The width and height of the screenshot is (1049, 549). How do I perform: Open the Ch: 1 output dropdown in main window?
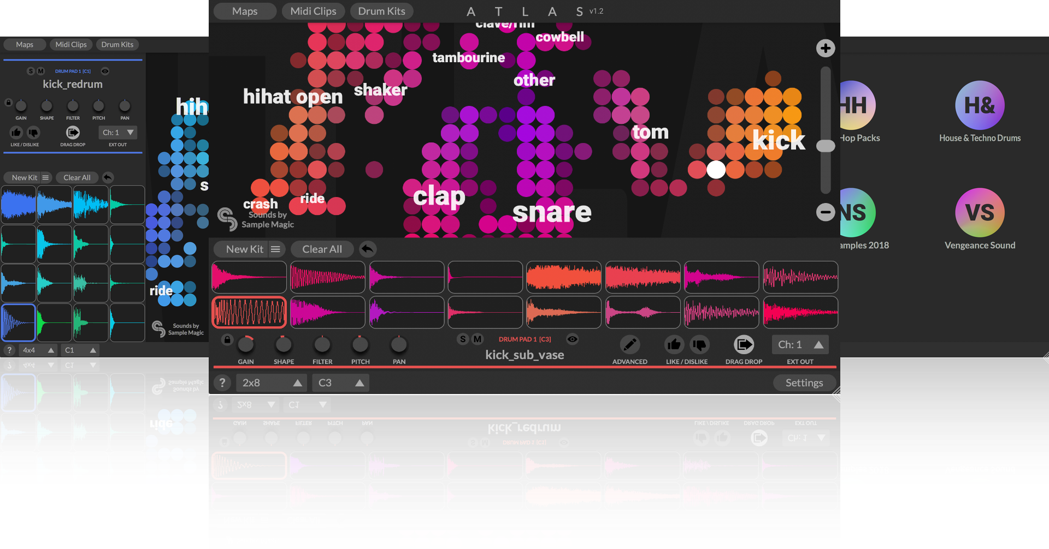[800, 344]
